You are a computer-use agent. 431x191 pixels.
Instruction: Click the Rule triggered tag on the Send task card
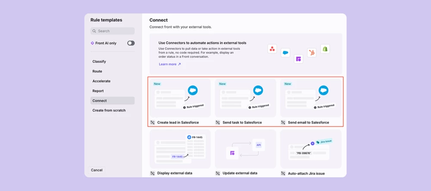coord(259,107)
